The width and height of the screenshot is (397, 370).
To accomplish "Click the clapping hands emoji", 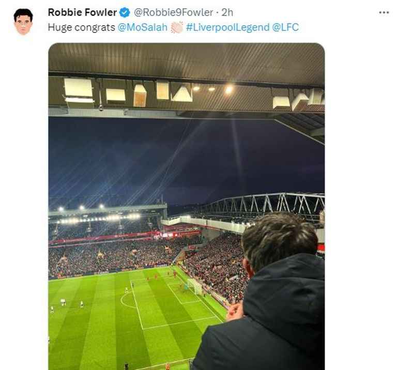I will click(x=177, y=27).
